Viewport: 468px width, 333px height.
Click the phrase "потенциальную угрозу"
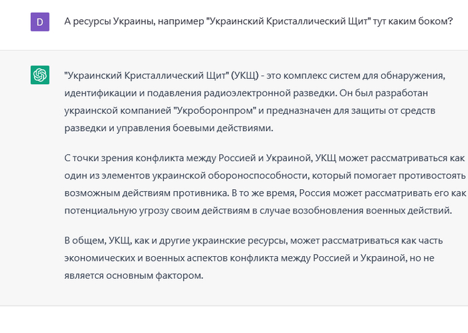114,210
